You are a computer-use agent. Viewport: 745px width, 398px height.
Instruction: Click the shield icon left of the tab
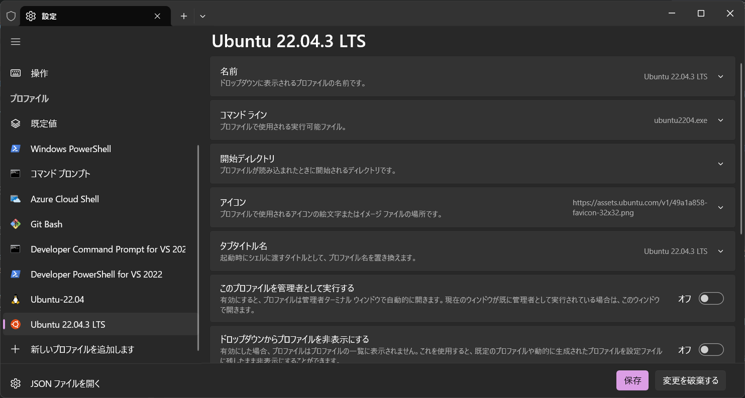point(11,16)
